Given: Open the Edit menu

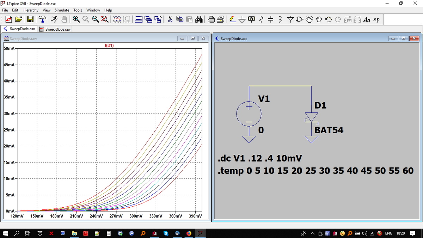Looking at the screenshot, I should 15,10.
